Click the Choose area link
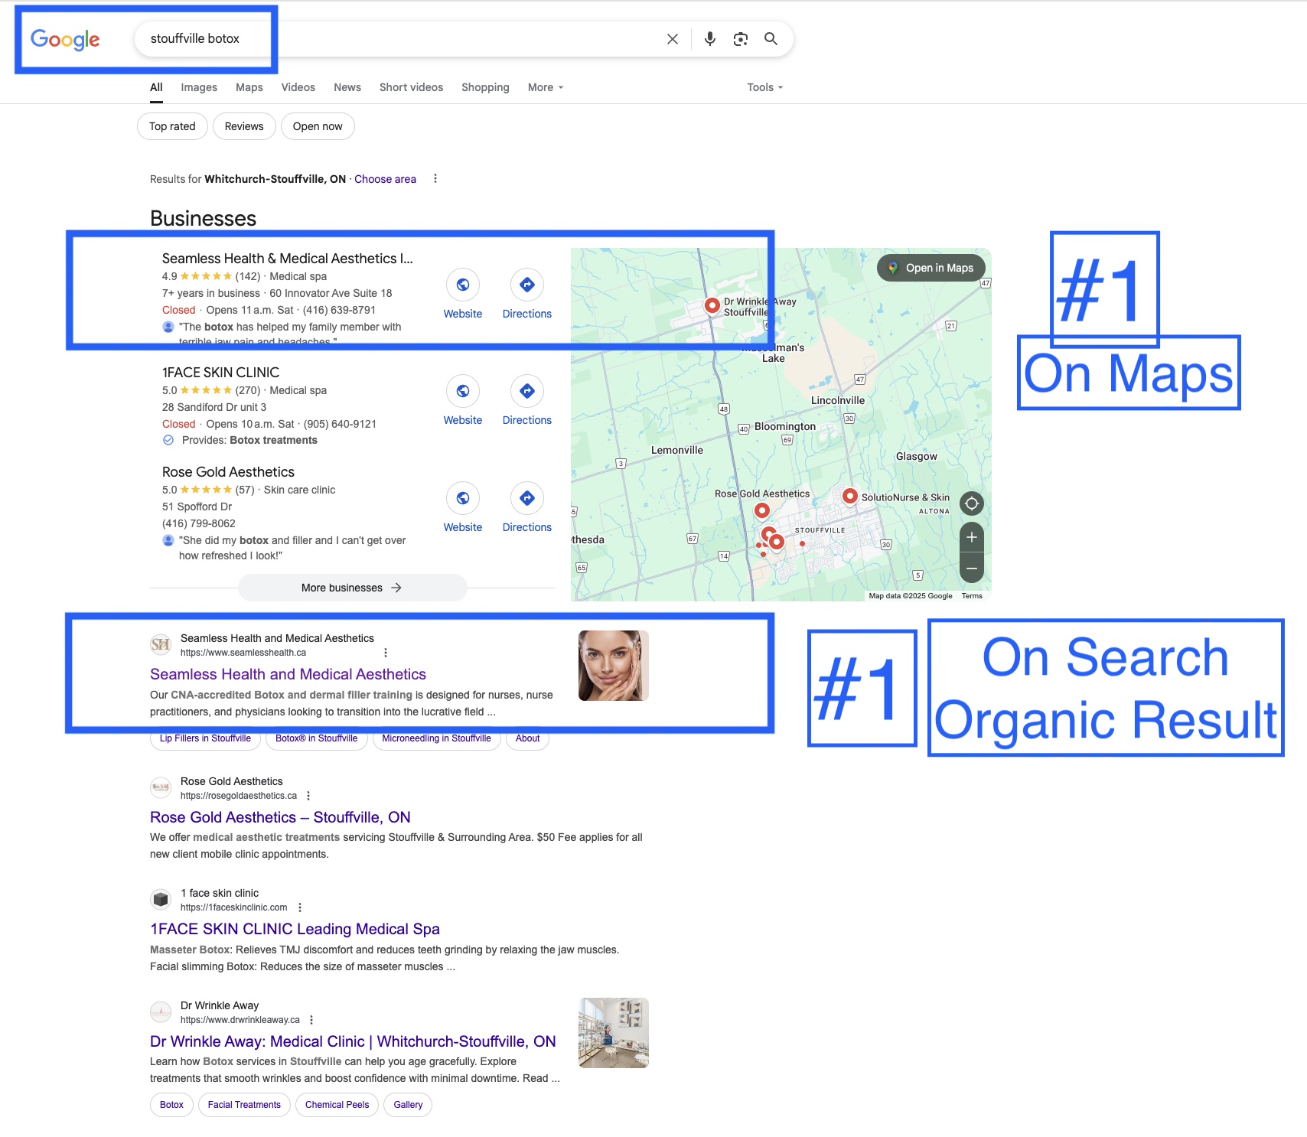The height and width of the screenshot is (1137, 1307). pos(385,179)
